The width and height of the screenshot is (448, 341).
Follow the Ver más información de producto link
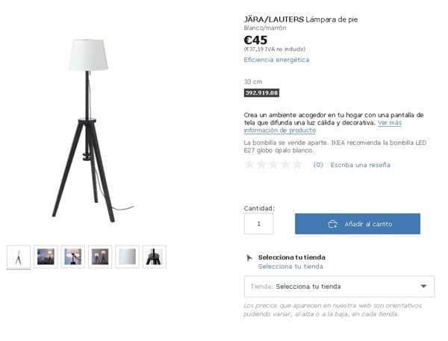(x=323, y=127)
